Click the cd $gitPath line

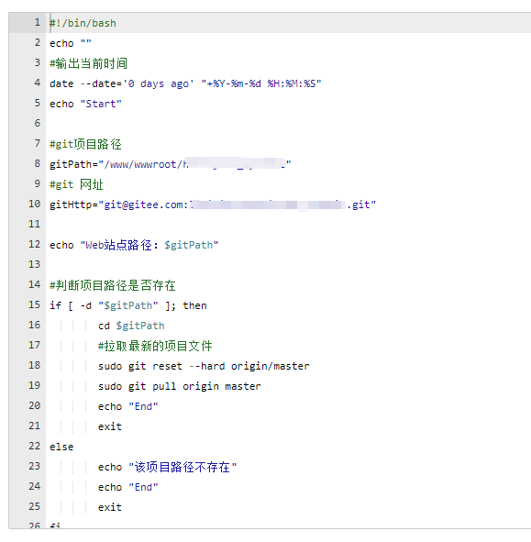(x=131, y=326)
